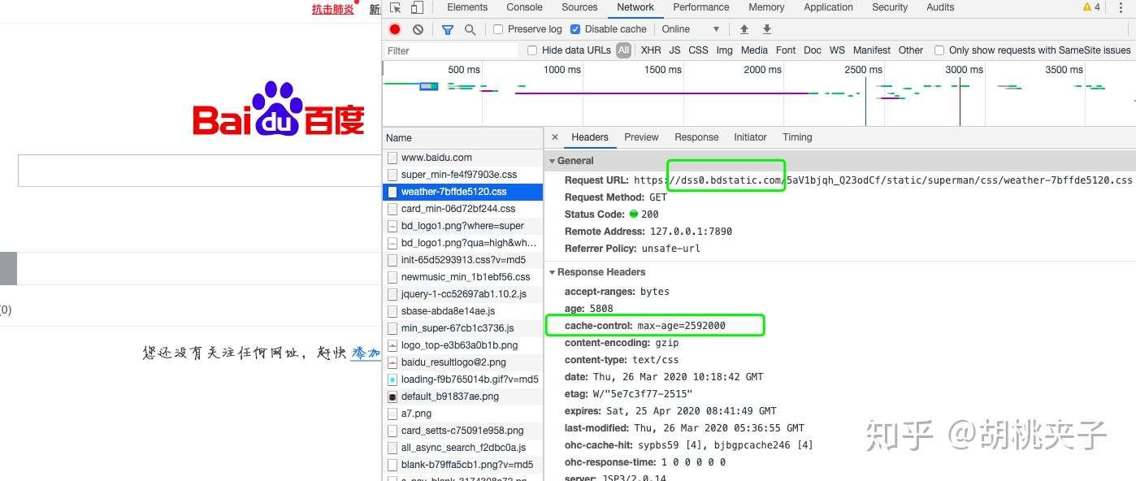Image resolution: width=1136 pixels, height=481 pixels.
Task: Filter requests by Doc type
Action: tap(813, 50)
